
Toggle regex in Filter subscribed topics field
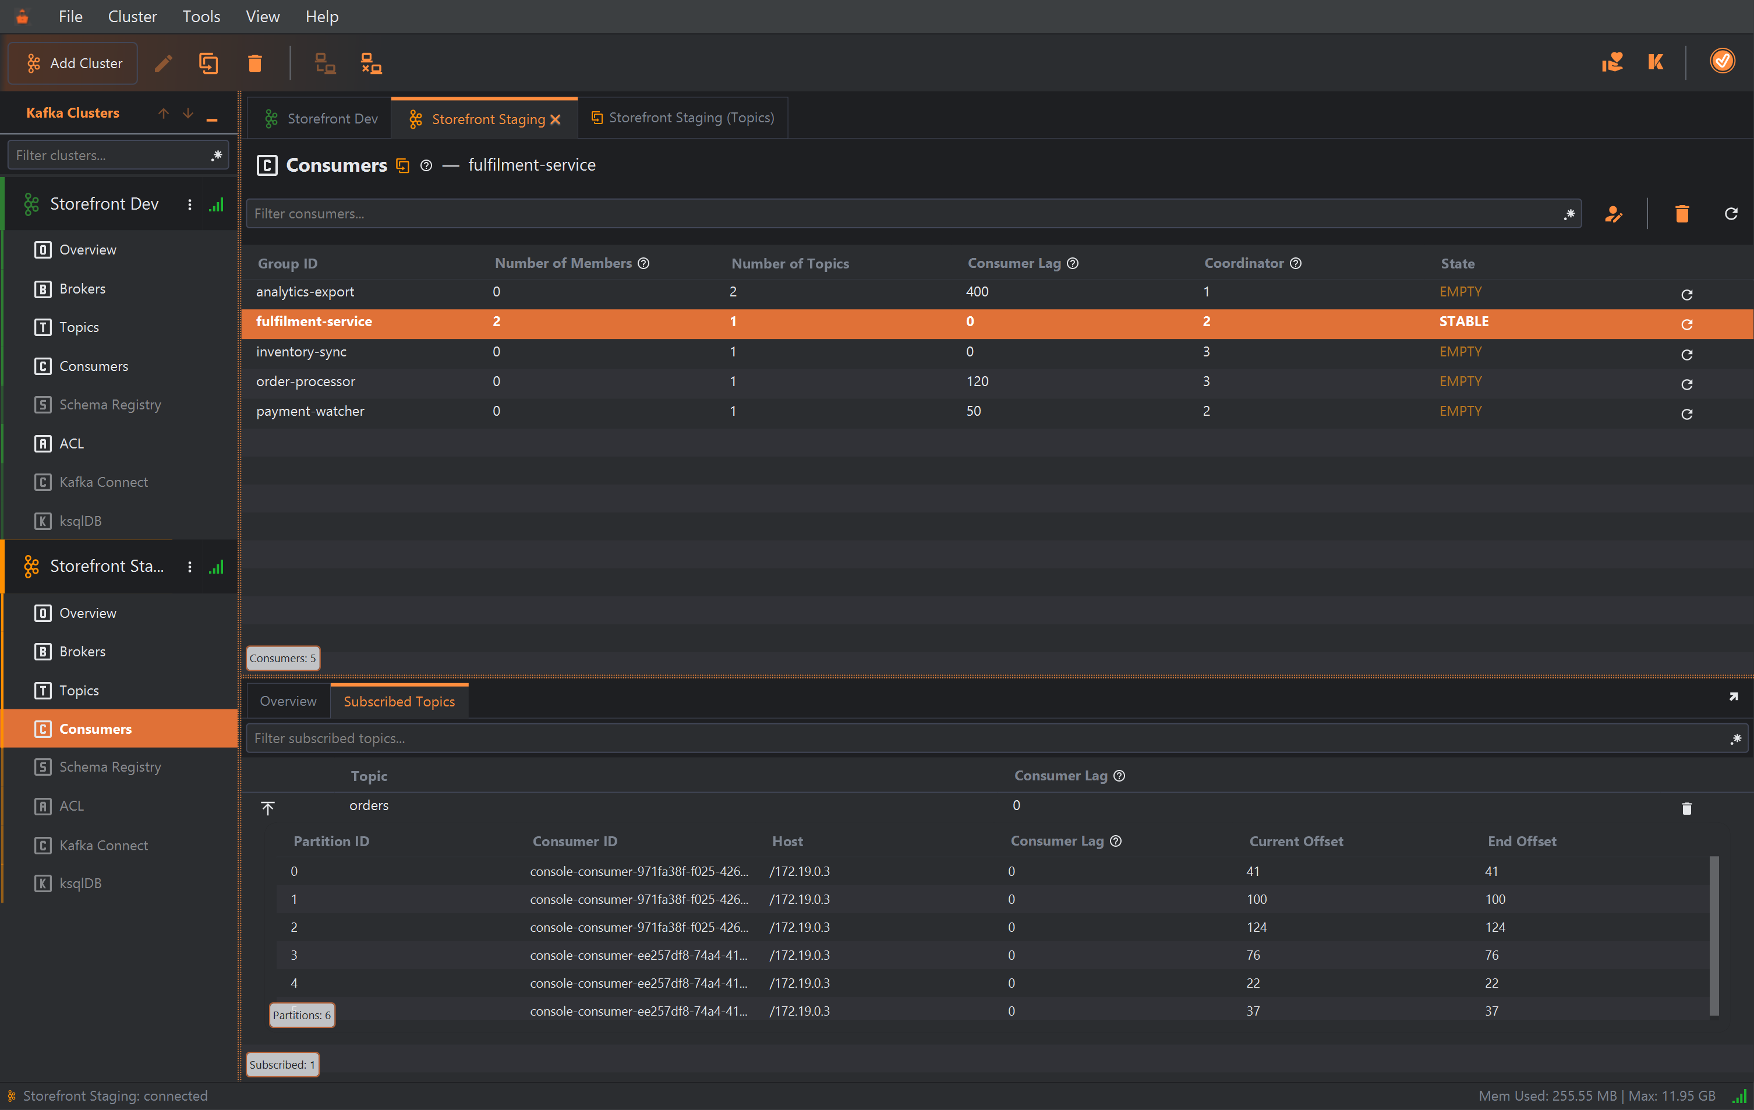(x=1736, y=738)
